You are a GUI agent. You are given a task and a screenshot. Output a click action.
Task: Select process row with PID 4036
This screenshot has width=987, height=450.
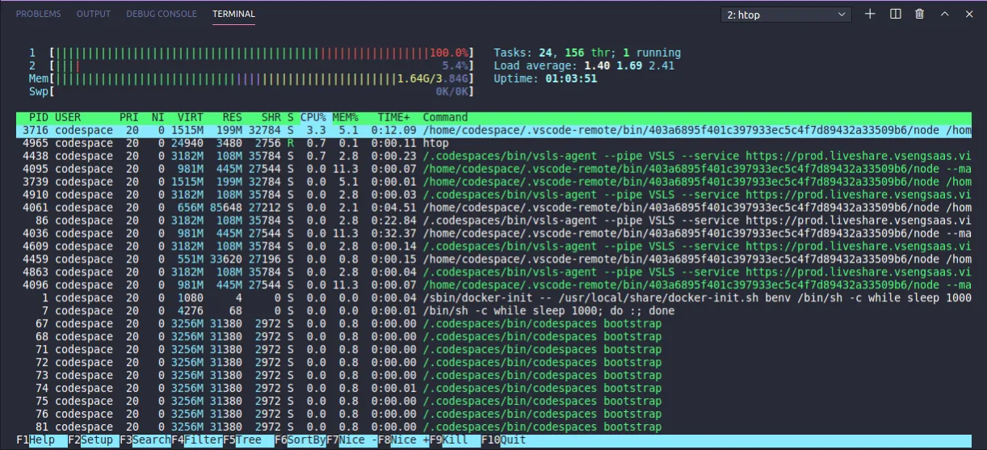493,233
